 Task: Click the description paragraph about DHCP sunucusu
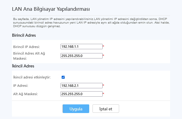point(91,23)
